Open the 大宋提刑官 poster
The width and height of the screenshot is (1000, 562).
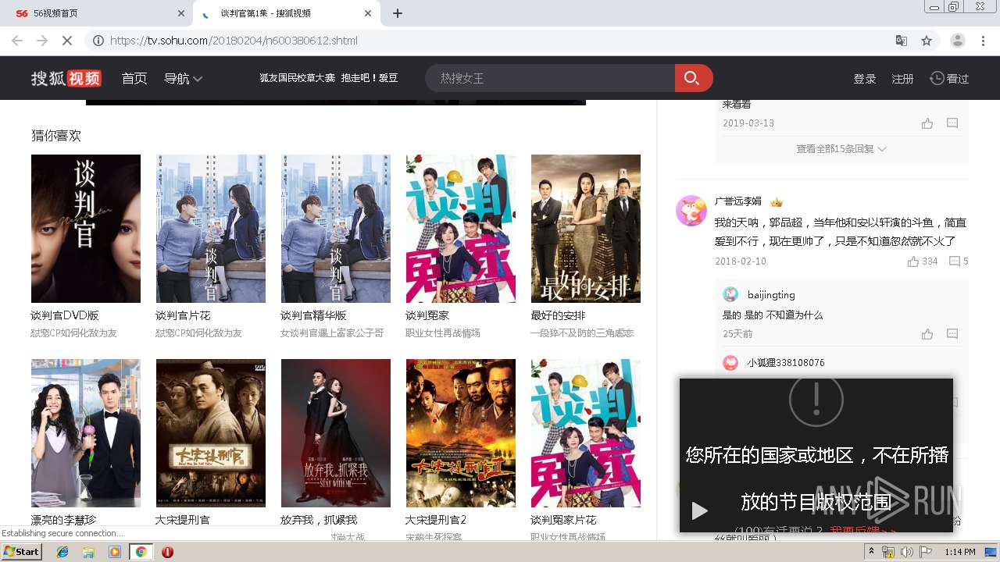click(x=211, y=433)
